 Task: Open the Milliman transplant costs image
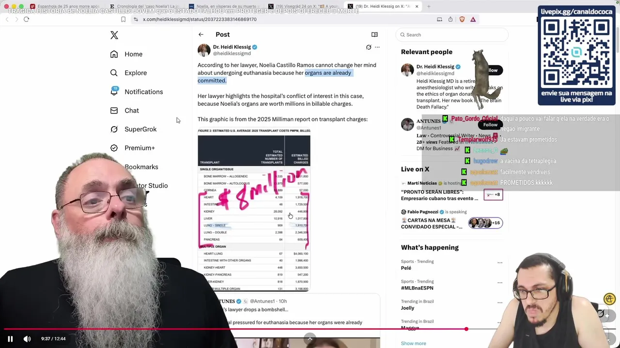click(254, 210)
